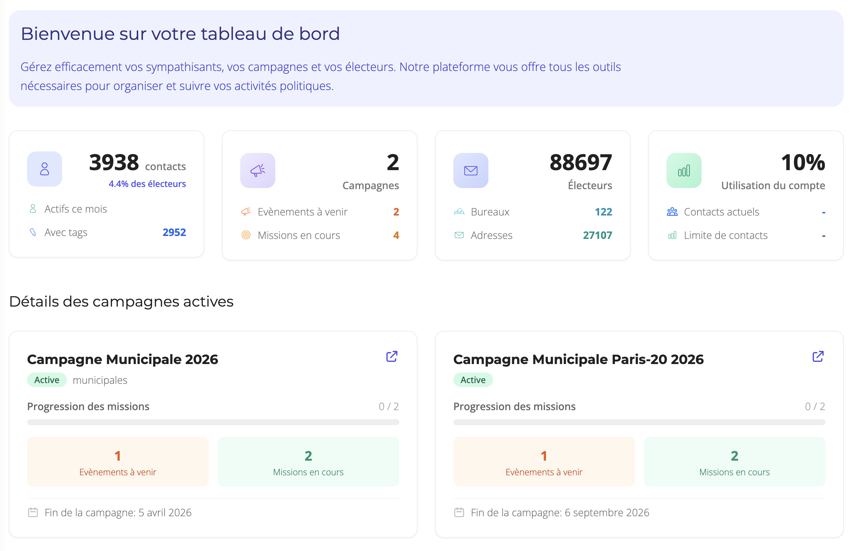Click the Contacts actuels group icon
Viewport: 854px width, 551px height.
[672, 211]
